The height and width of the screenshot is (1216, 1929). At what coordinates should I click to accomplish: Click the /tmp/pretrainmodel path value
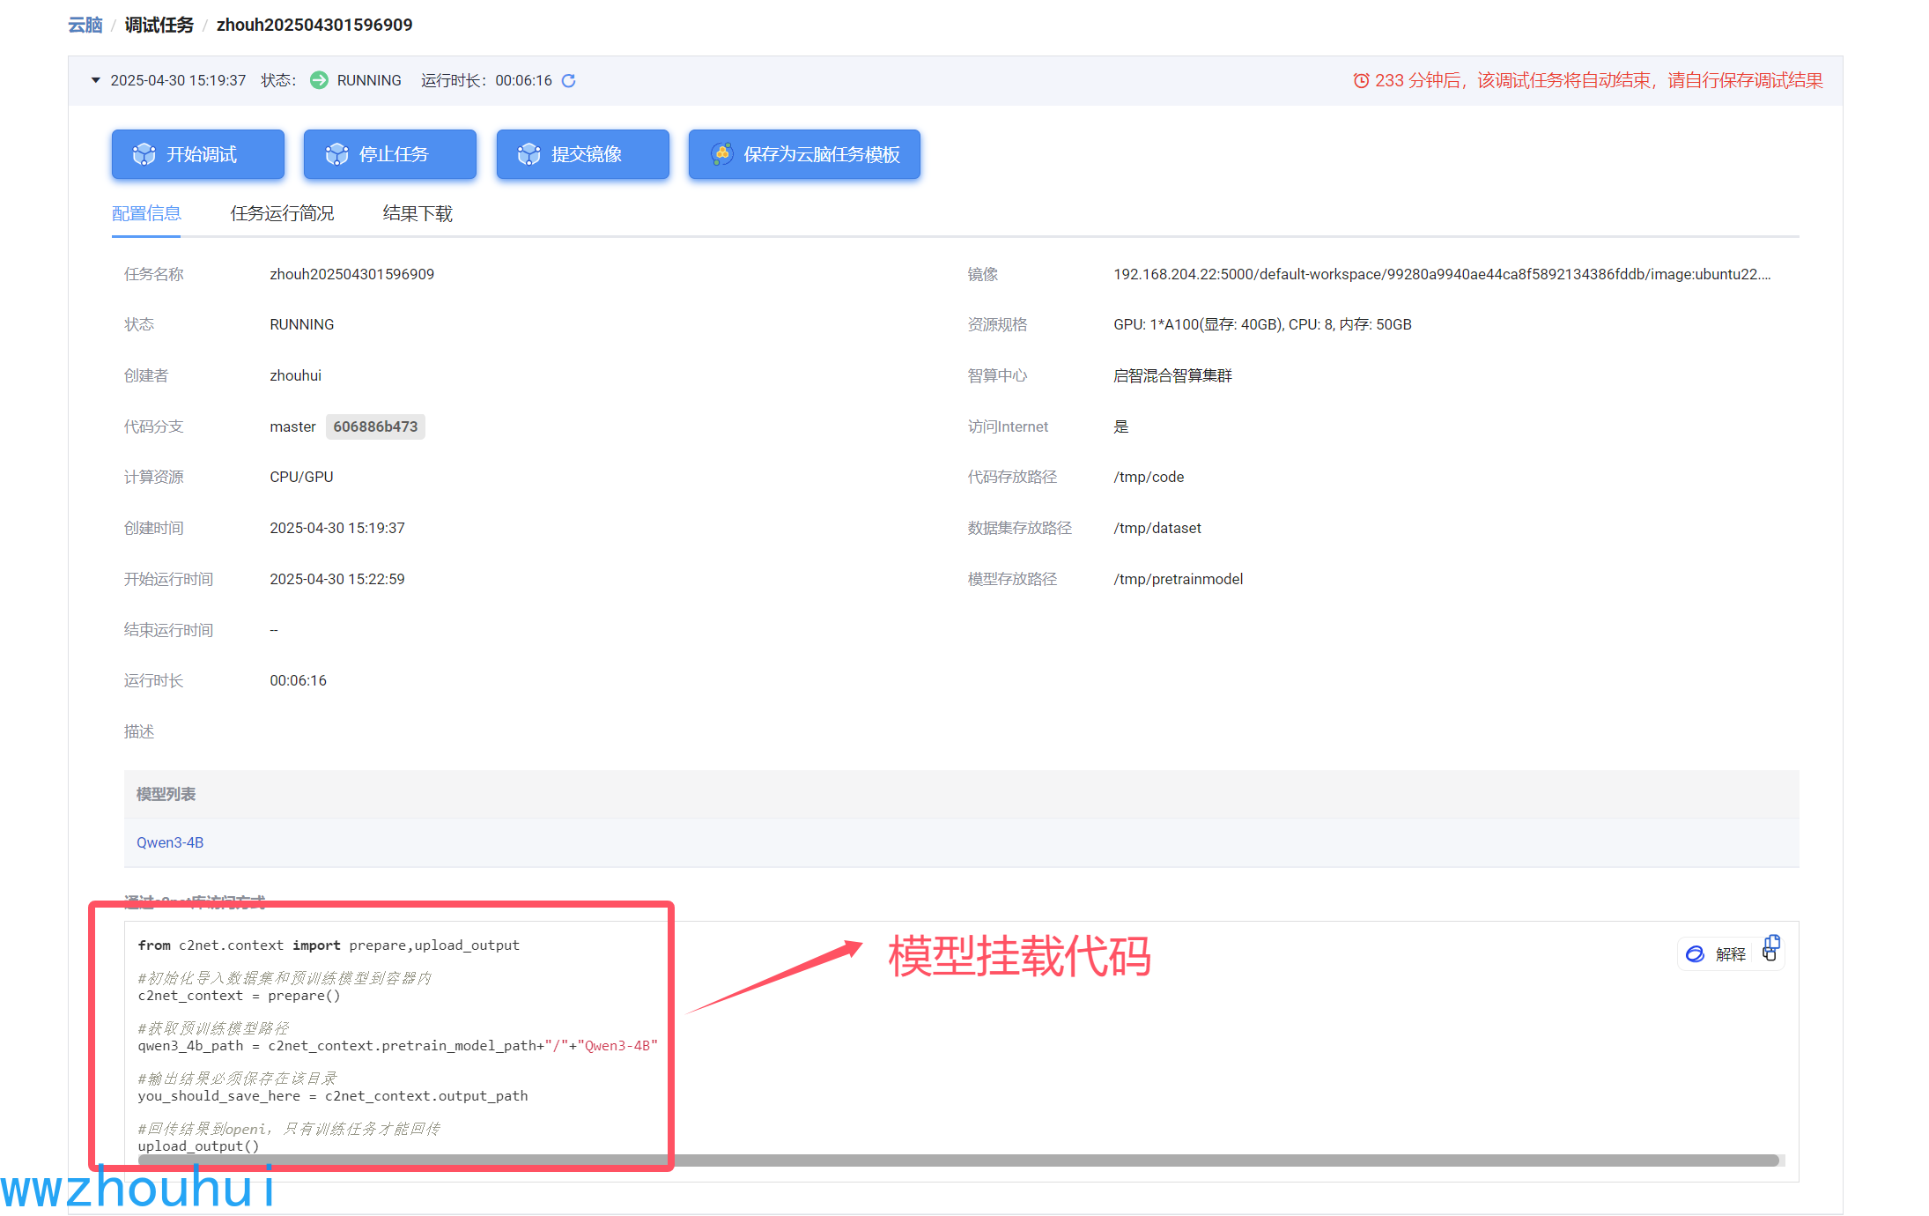tap(1179, 579)
